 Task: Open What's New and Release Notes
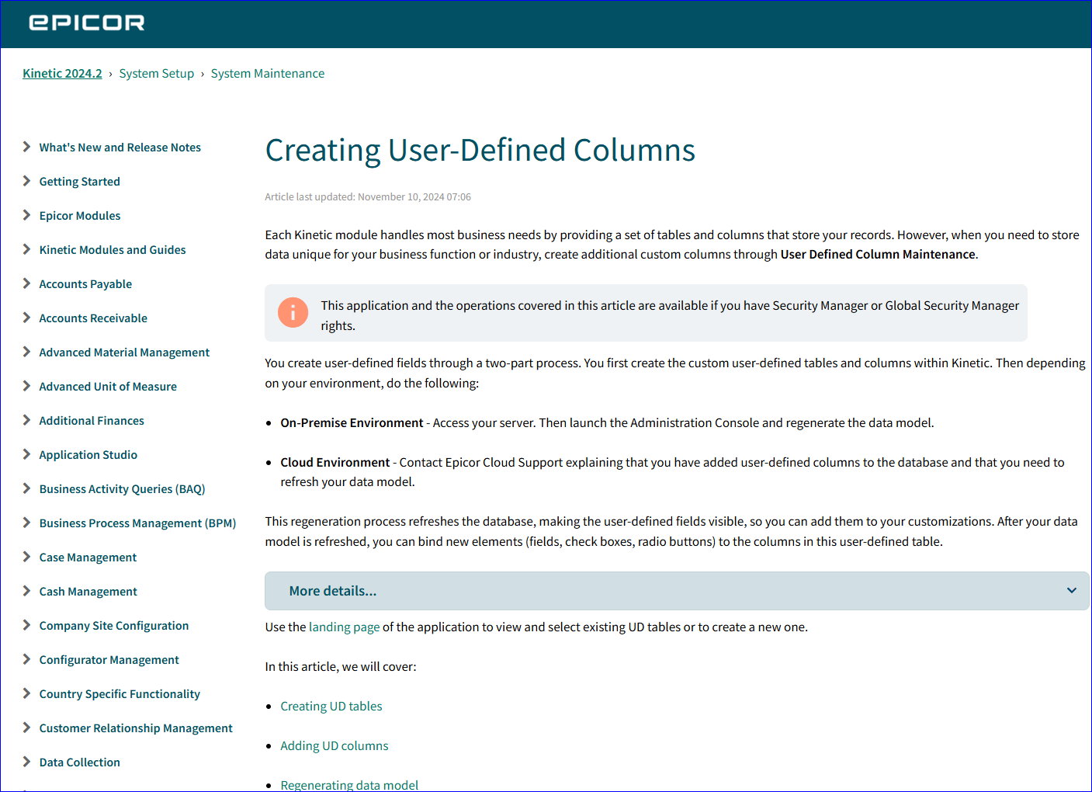pos(120,148)
